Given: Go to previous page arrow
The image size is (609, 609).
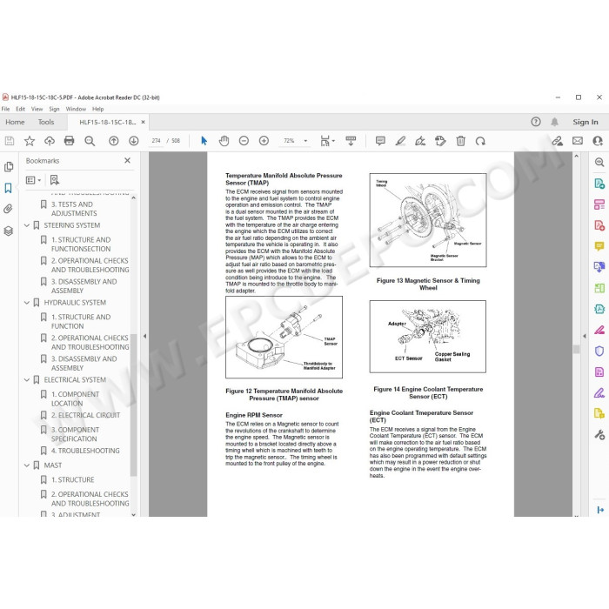Looking at the screenshot, I should (113, 141).
